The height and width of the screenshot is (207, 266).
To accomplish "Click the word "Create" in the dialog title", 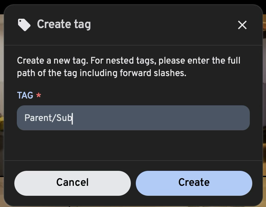I will click(x=54, y=24).
